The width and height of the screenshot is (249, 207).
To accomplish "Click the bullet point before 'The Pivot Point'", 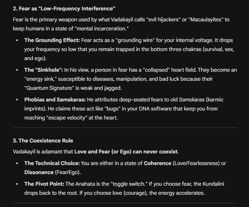I will (x=17, y=184).
